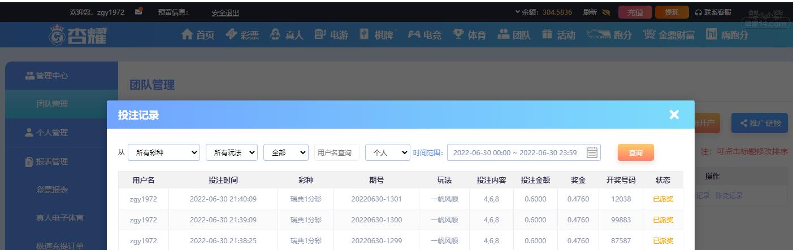Click the 联系客服 headset icon
The image size is (793, 250).
pyautogui.click(x=699, y=12)
